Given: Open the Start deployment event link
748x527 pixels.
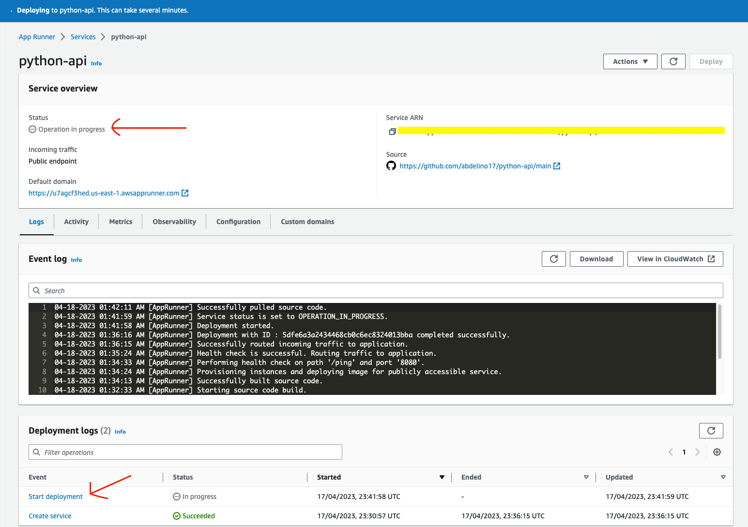Looking at the screenshot, I should [x=56, y=497].
